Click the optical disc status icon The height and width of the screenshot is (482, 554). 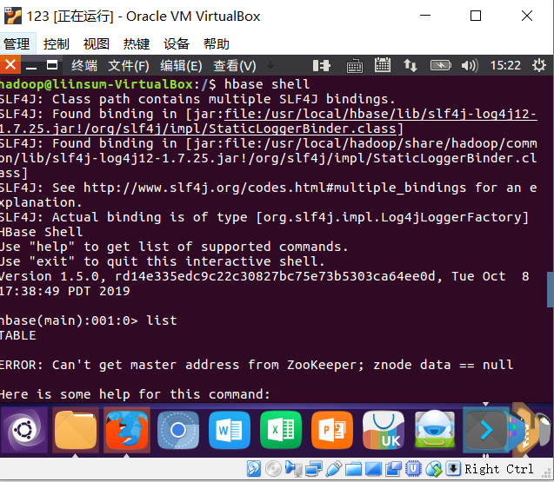(x=273, y=469)
